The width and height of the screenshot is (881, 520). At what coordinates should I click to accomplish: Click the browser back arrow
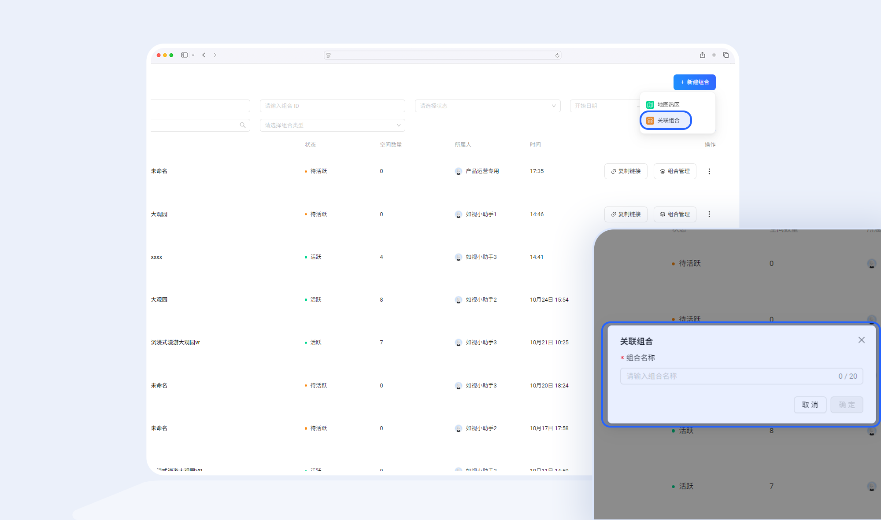pyautogui.click(x=204, y=55)
